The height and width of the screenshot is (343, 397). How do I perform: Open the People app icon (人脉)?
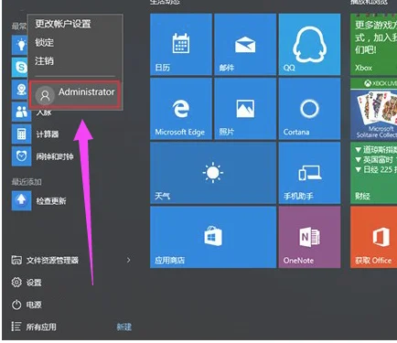(x=21, y=112)
